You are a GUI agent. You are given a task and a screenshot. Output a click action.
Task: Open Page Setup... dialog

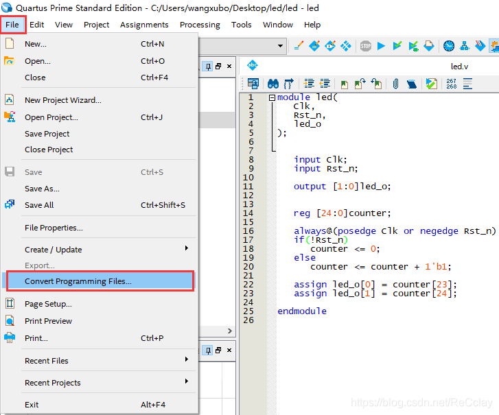pos(100,304)
